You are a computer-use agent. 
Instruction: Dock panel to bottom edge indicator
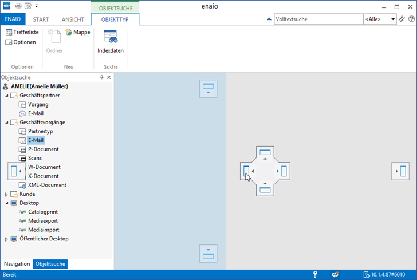(x=208, y=253)
